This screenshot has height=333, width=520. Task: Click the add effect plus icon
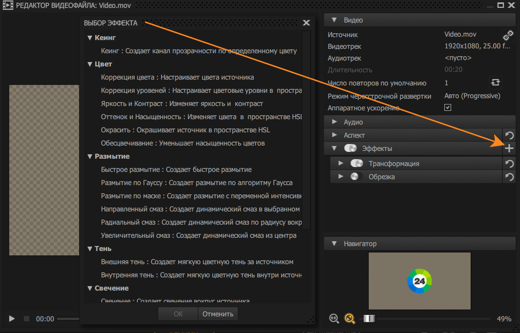tap(509, 148)
